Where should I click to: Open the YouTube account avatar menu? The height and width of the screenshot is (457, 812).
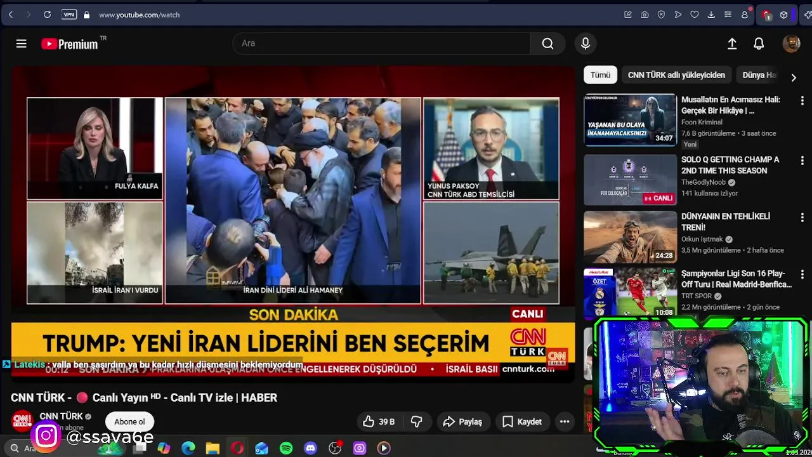[x=791, y=43]
